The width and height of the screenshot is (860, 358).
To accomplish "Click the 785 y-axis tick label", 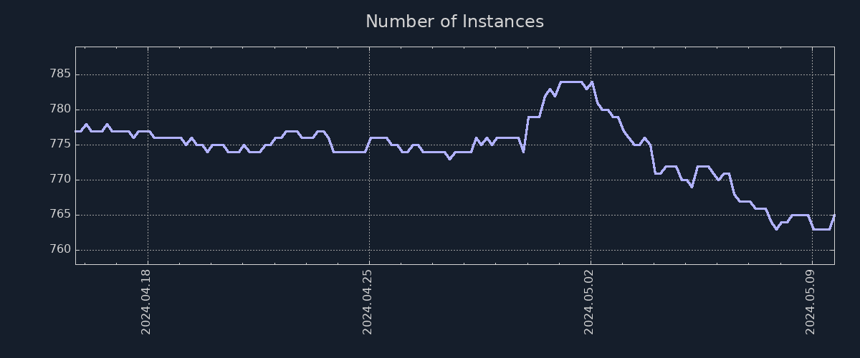I will [59, 74].
